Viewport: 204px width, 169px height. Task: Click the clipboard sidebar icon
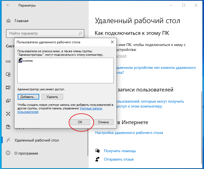pos(8,127)
